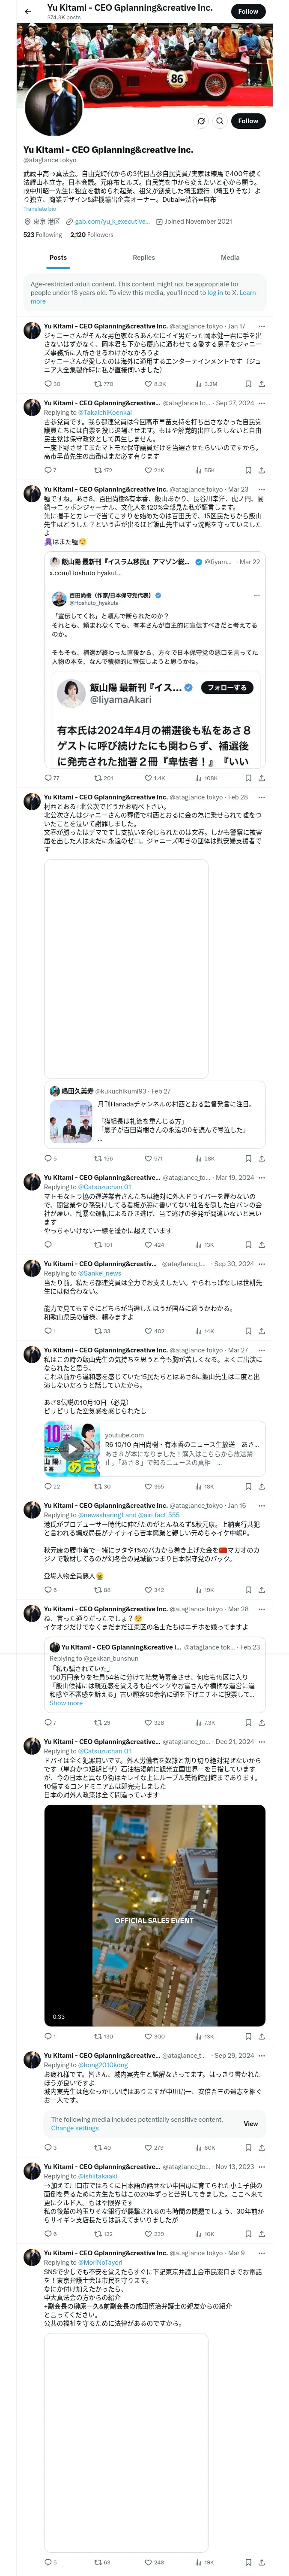
Task: Click the back arrow in the header
Action: pos(27,12)
